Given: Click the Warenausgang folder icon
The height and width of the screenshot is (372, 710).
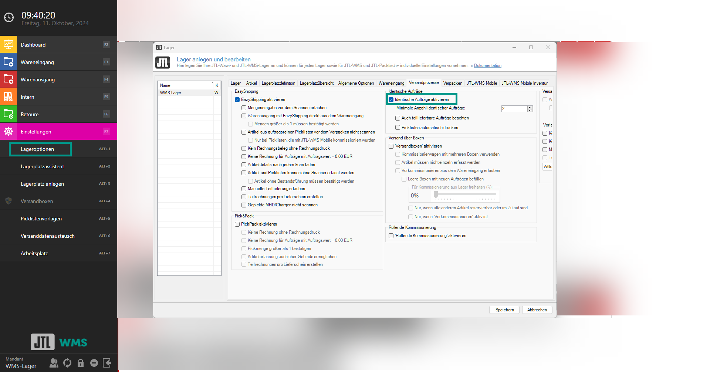Looking at the screenshot, I should pyautogui.click(x=9, y=80).
